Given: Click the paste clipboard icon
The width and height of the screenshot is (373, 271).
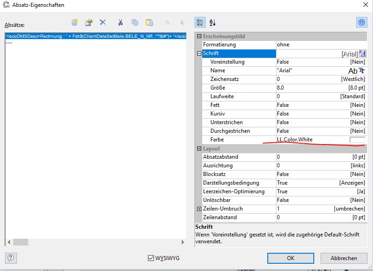Looking at the screenshot, I should point(149,22).
